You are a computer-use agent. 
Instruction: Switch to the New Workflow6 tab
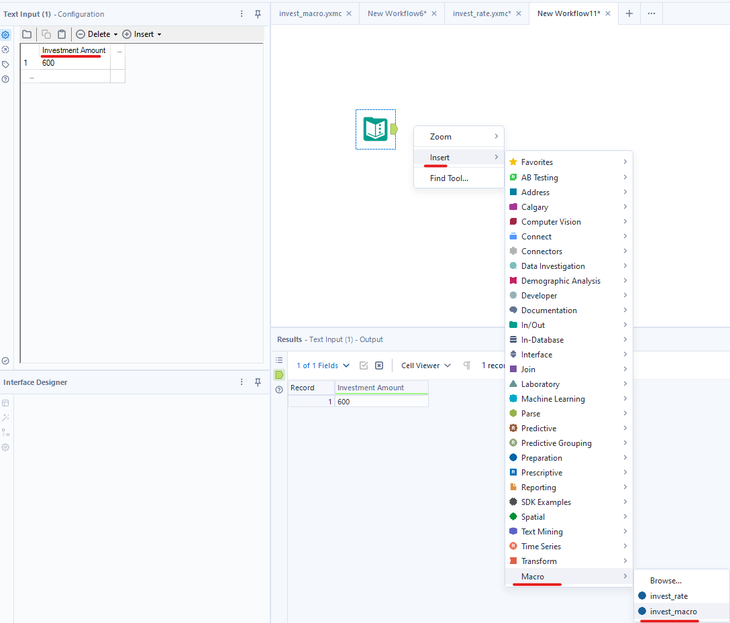pos(397,13)
